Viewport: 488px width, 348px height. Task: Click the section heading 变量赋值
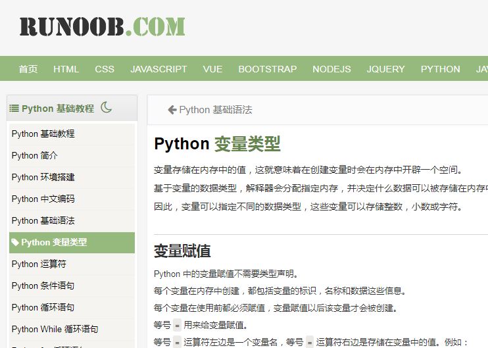pos(182,251)
